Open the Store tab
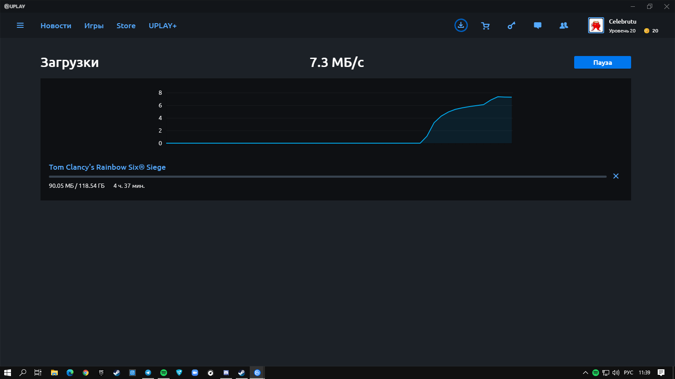The width and height of the screenshot is (675, 379). point(126,26)
